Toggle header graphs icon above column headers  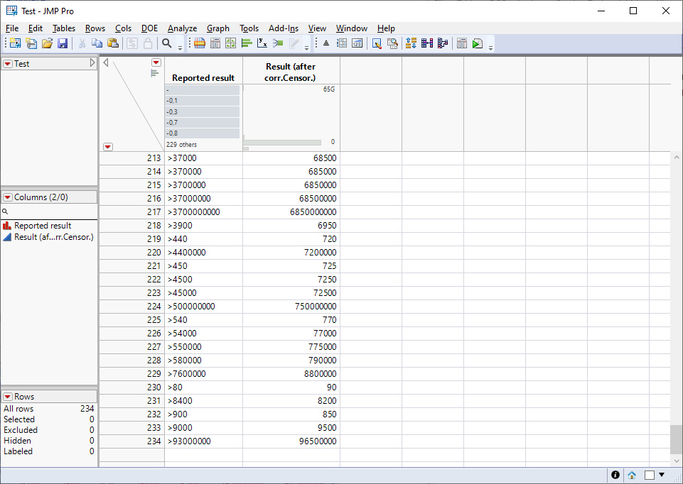tap(154, 72)
